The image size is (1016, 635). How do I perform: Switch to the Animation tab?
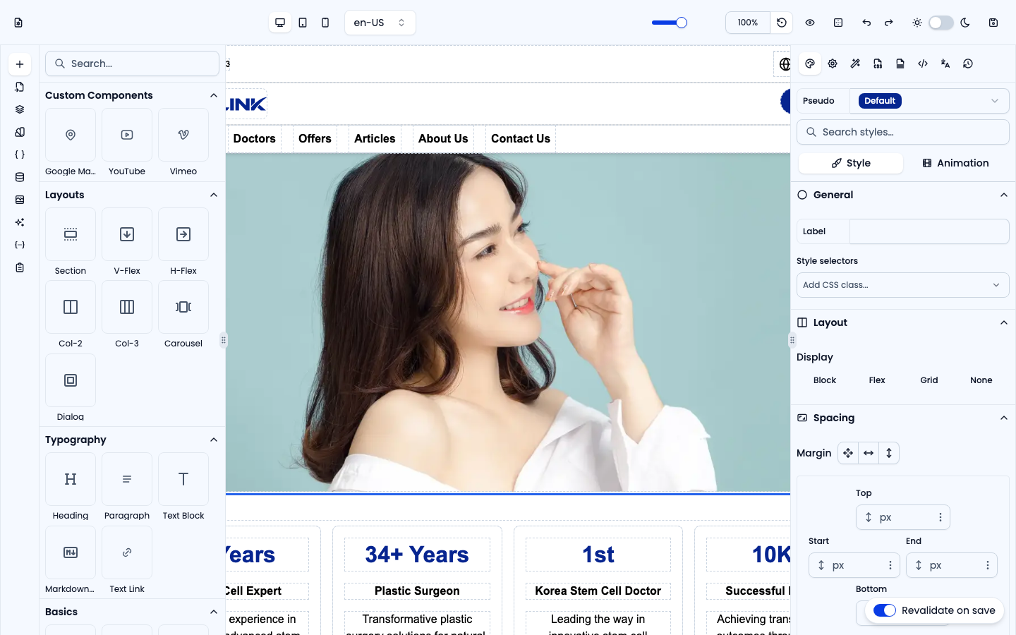[955, 163]
